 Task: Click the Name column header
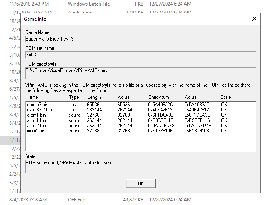[32, 97]
